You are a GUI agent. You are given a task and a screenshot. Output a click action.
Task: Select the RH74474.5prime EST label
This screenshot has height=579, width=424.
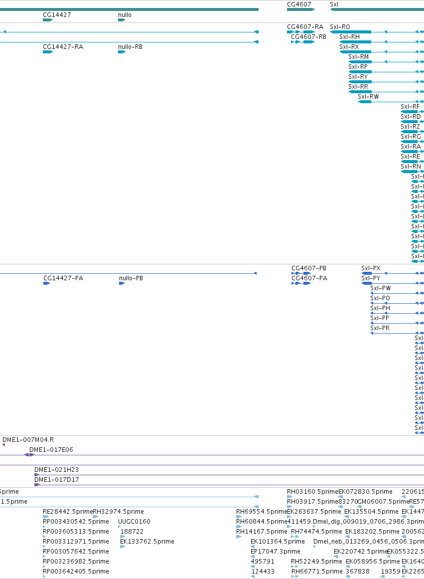point(316,532)
